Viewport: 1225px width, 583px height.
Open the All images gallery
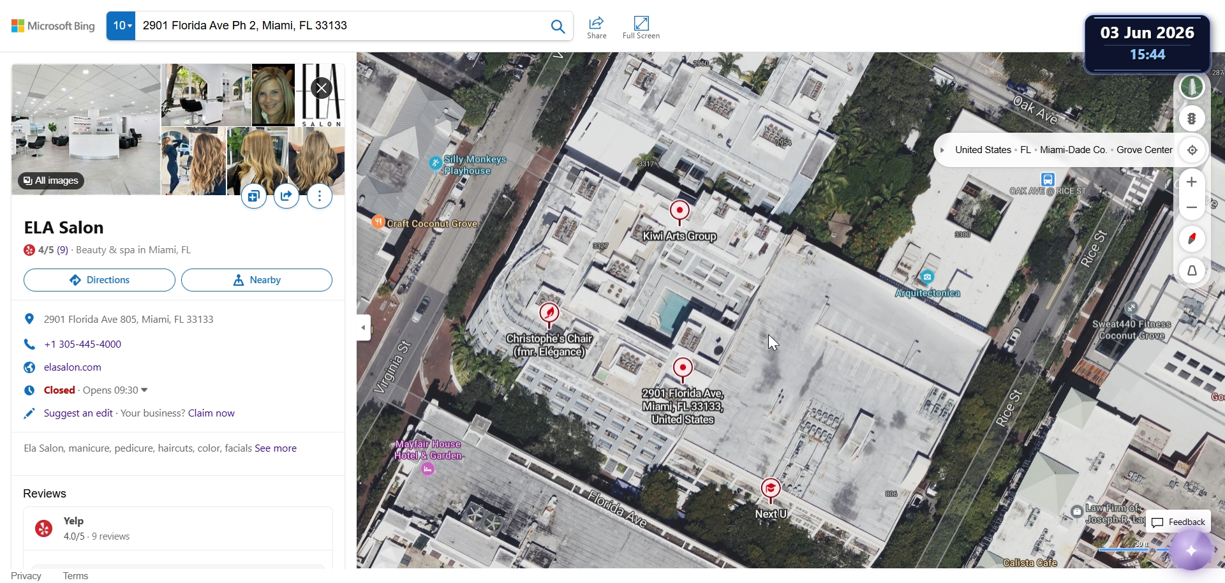coord(51,181)
